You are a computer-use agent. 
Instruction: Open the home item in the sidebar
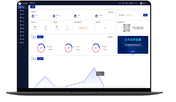(x=22, y=7)
